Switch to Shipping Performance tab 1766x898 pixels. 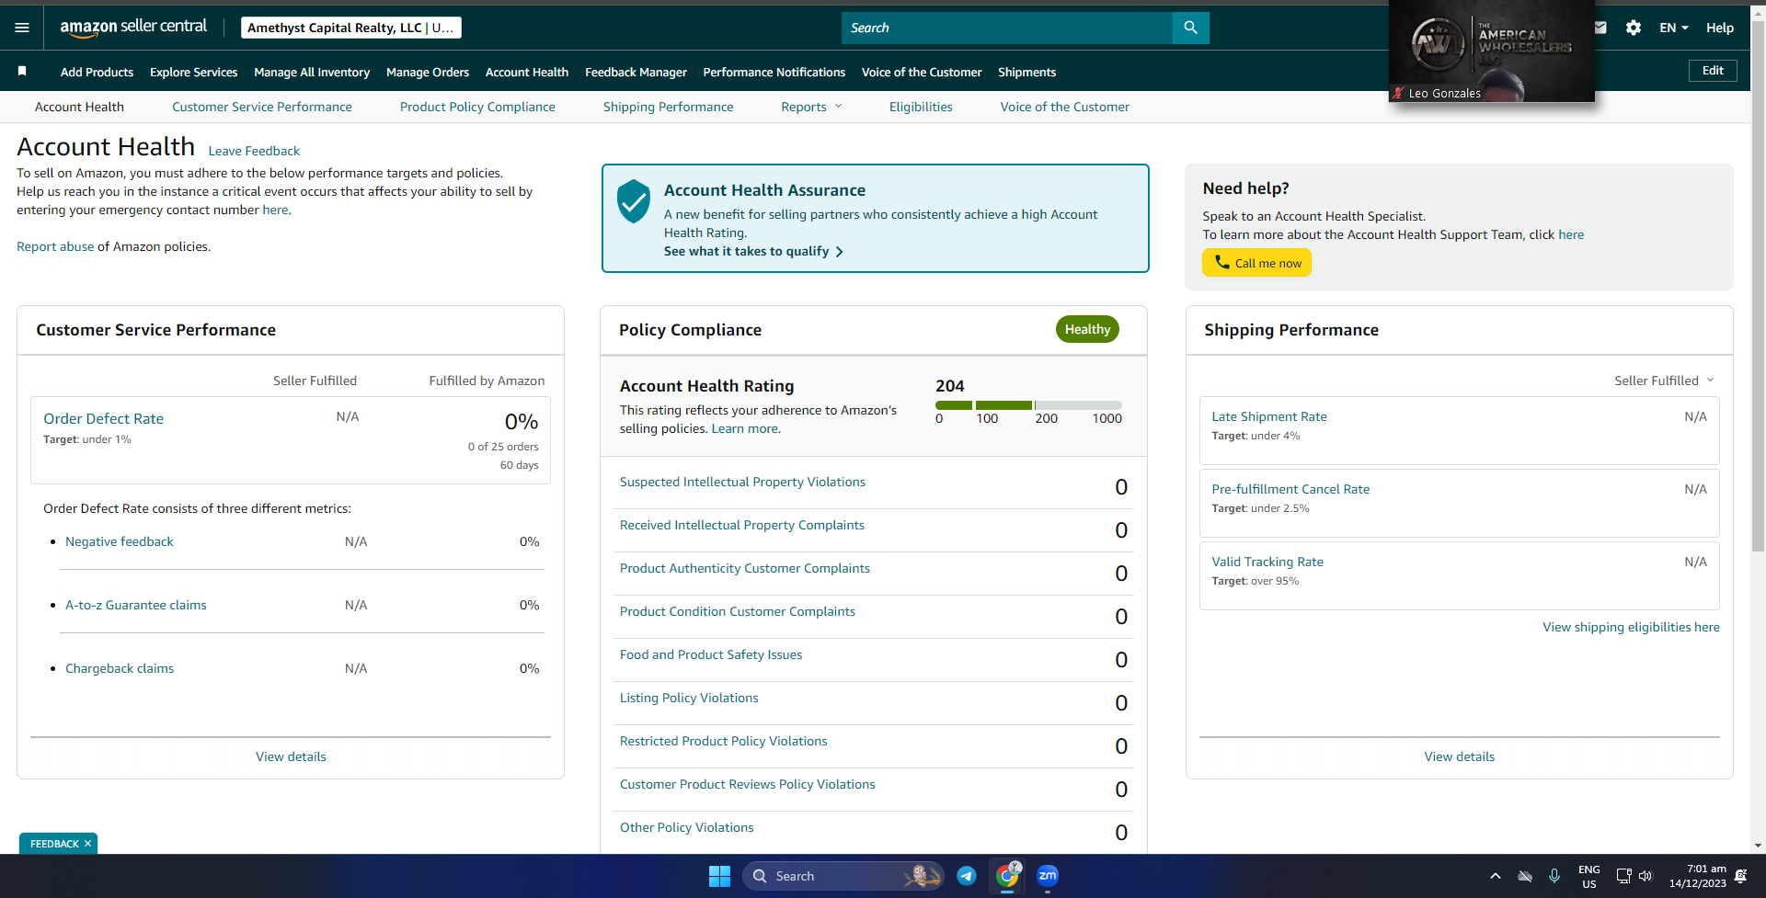tap(669, 107)
